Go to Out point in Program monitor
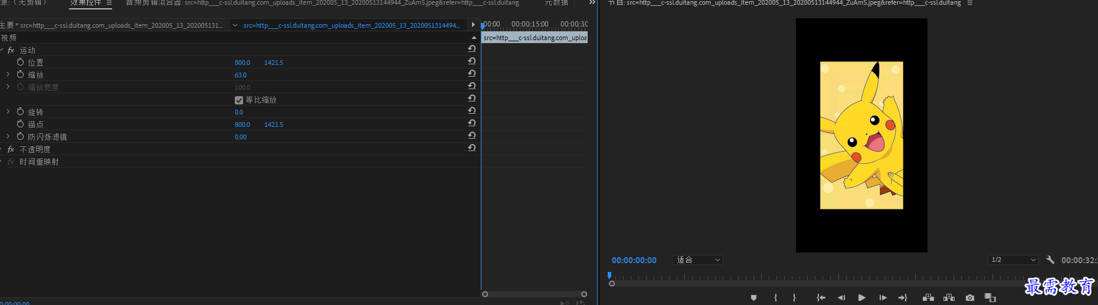 (903, 298)
